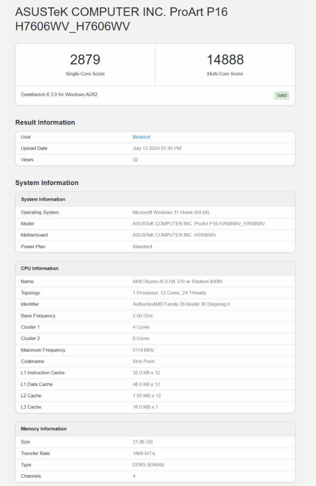316x486 pixels.
Task: Click the Motherboard row value
Action: tap(174, 235)
